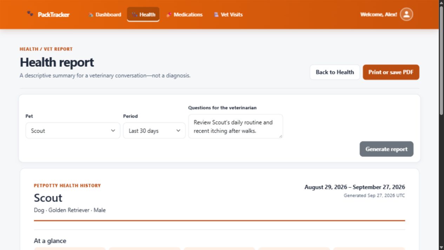
Task: Click the scrollbar up arrow
Action: point(441,2)
